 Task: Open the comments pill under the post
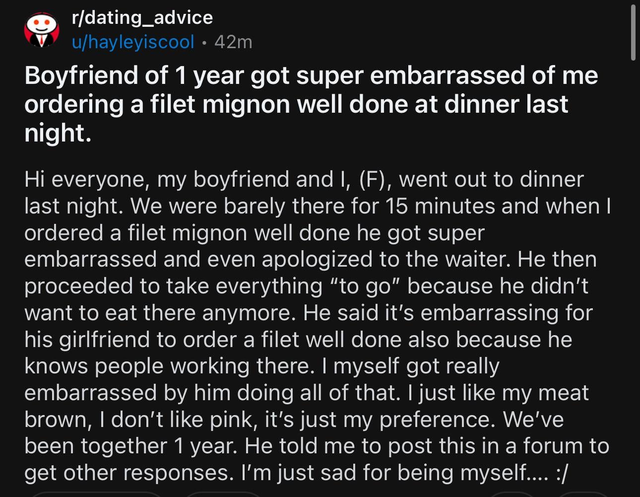point(223,495)
